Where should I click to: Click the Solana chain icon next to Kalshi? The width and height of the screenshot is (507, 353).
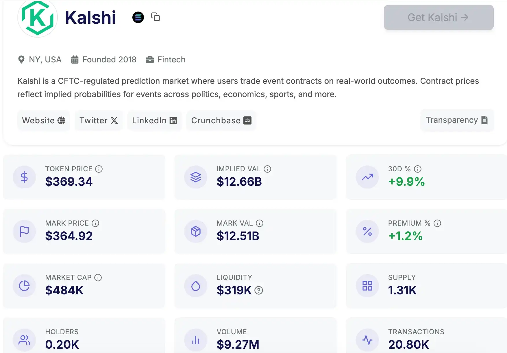point(138,17)
